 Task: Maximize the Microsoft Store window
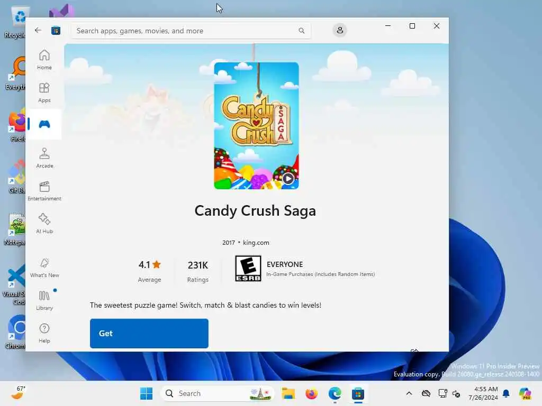coord(412,26)
